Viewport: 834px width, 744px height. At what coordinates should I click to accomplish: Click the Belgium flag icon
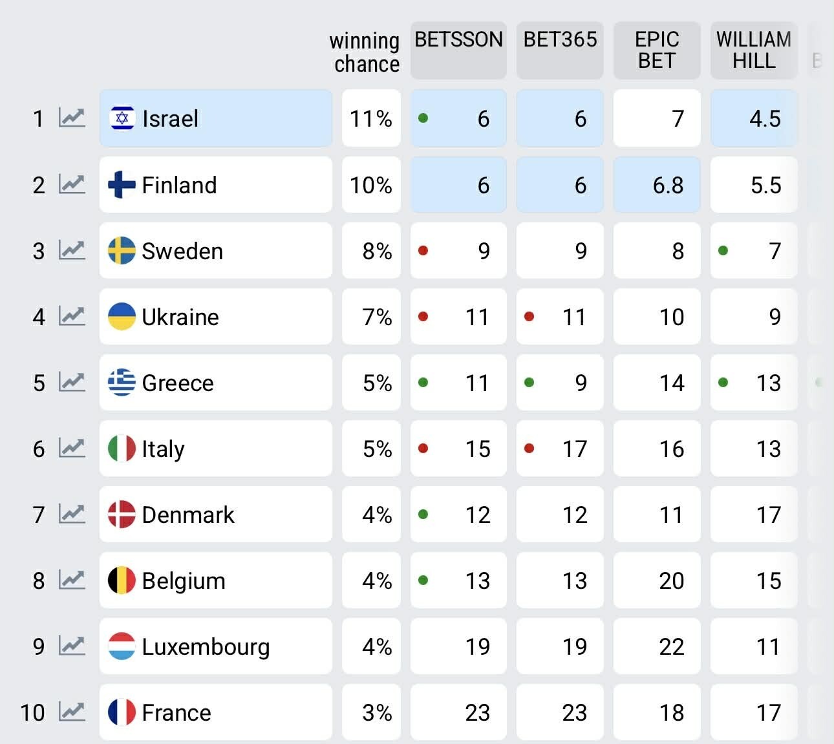[122, 580]
